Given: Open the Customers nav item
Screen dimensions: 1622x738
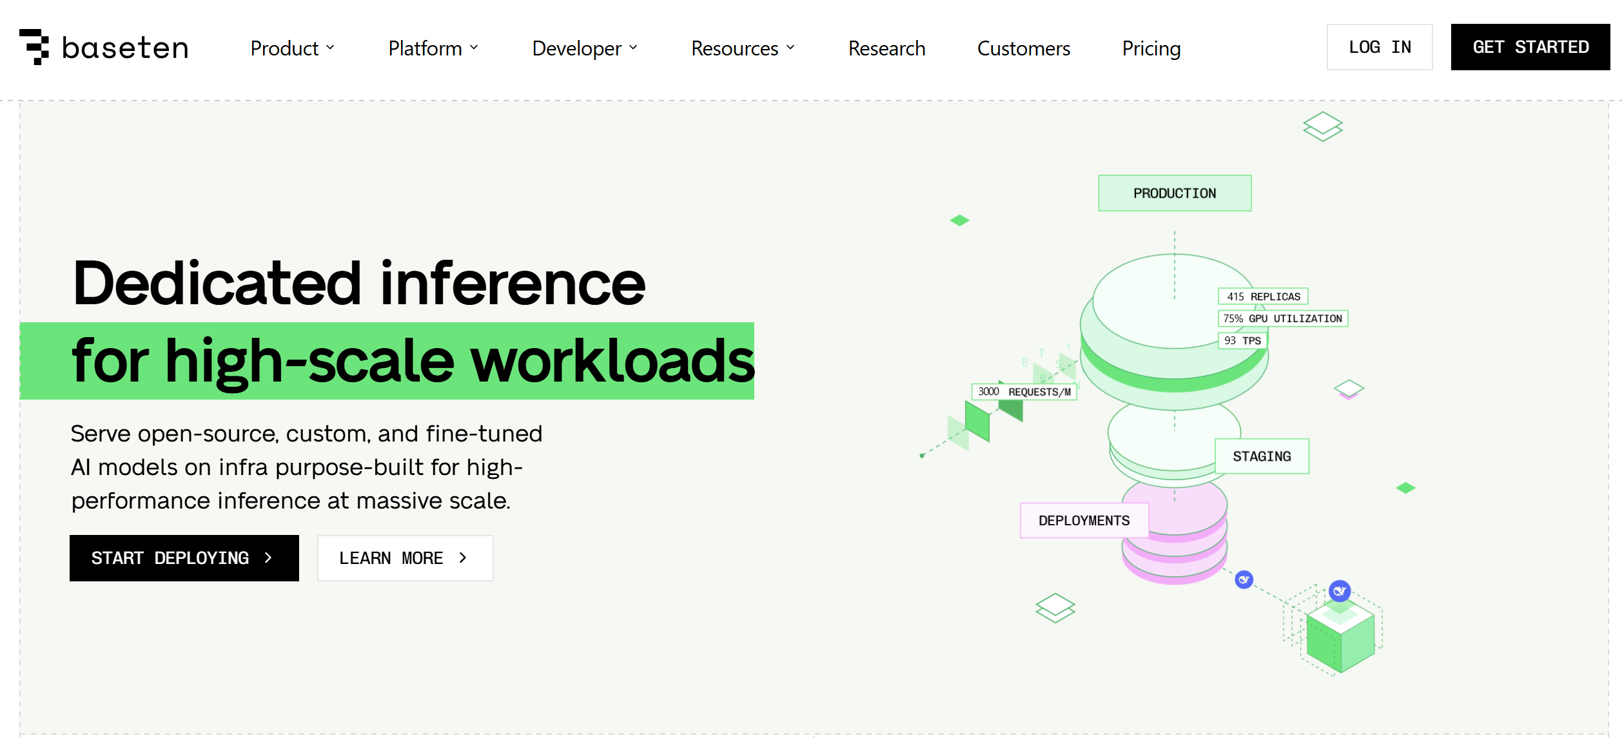Looking at the screenshot, I should (x=1023, y=48).
